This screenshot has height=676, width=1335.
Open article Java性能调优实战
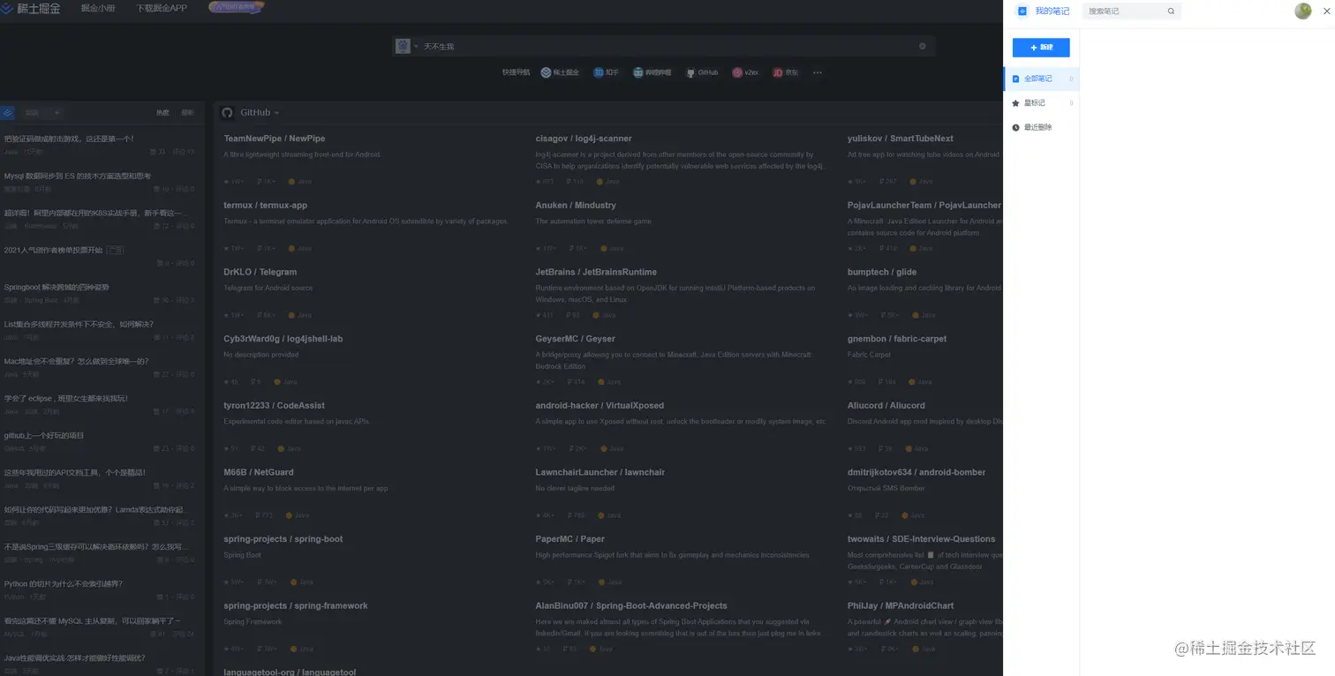pyautogui.click(x=74, y=657)
